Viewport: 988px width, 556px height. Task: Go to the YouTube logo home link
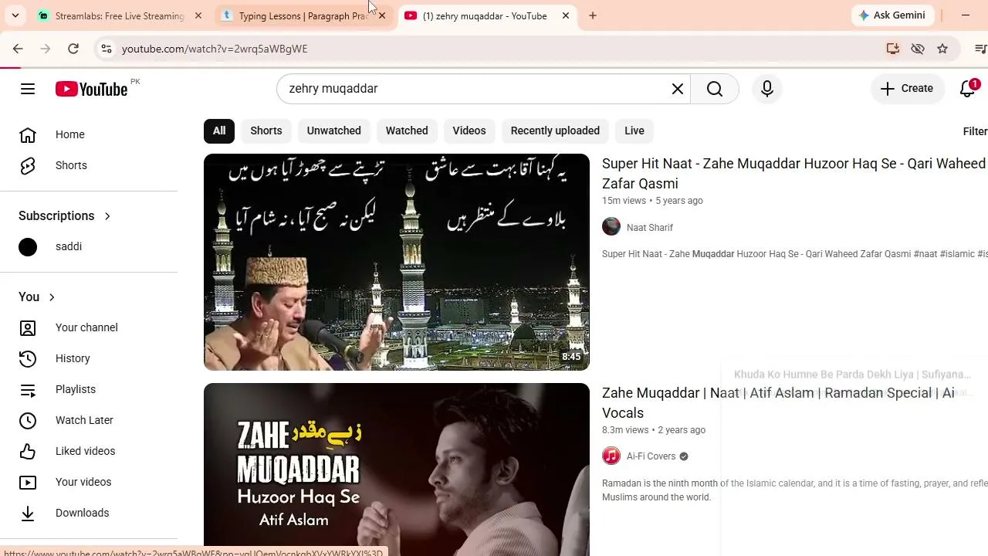pyautogui.click(x=92, y=89)
